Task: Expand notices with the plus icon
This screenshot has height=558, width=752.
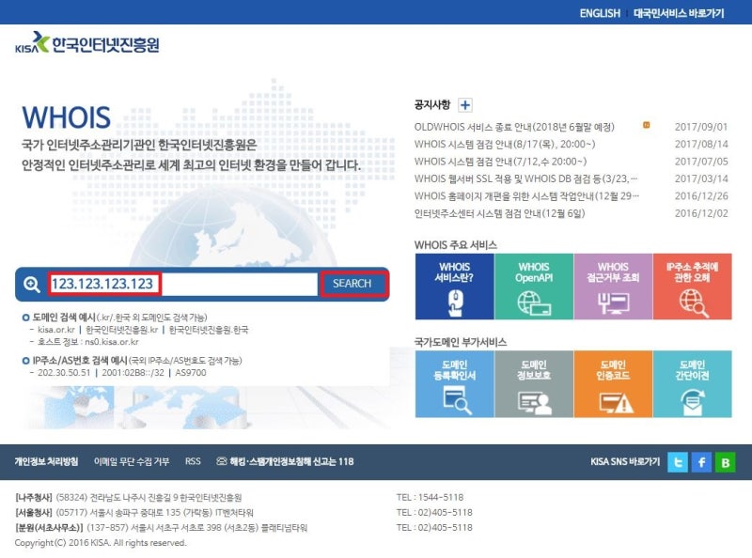Action: pyautogui.click(x=464, y=105)
